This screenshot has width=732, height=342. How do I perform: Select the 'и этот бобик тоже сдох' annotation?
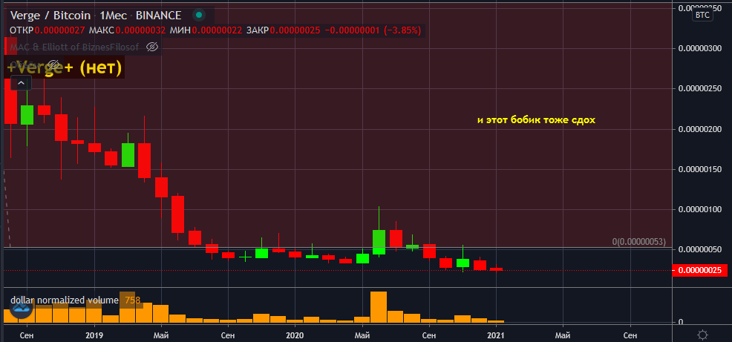[x=537, y=120]
